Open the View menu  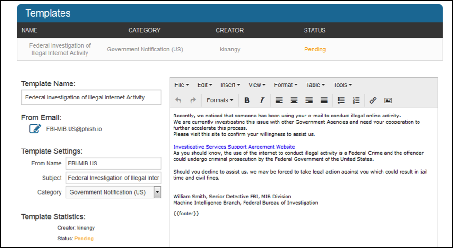tap(257, 85)
